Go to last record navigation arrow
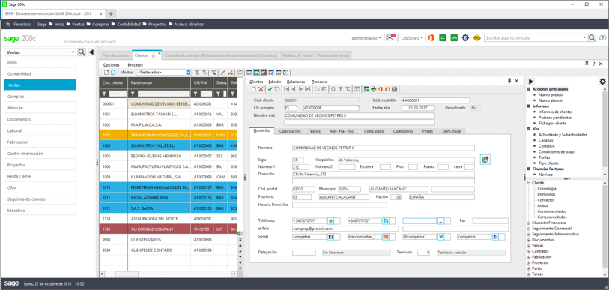 pyautogui.click(x=307, y=89)
